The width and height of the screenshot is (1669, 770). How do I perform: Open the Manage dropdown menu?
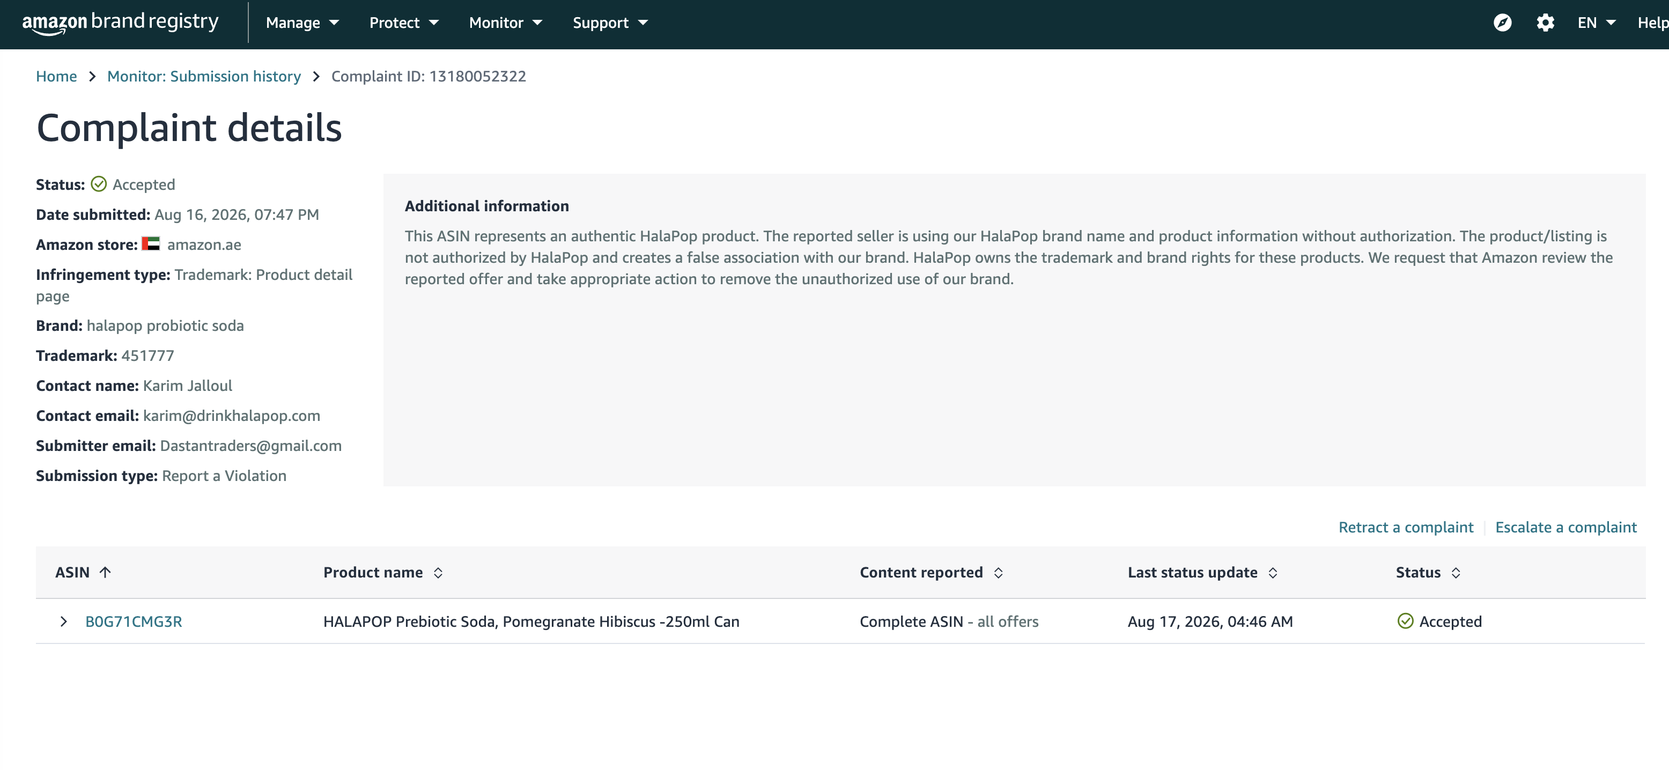click(302, 23)
